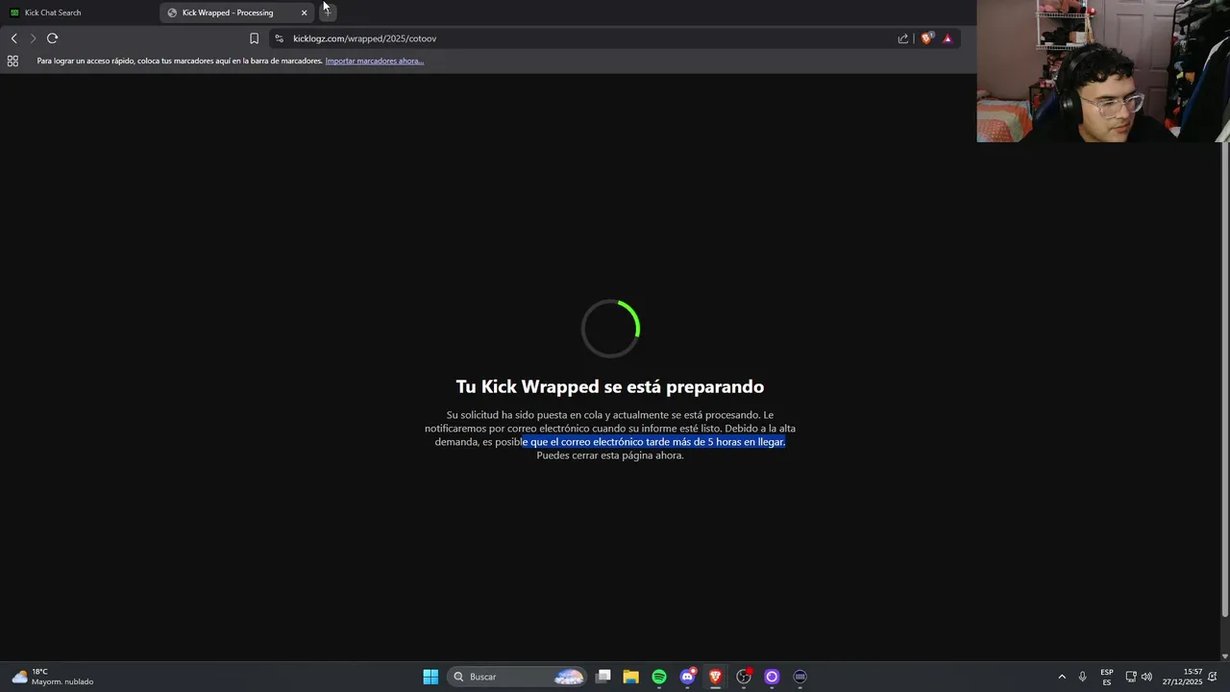
Task: Go back to the previous page
Action: [13, 38]
